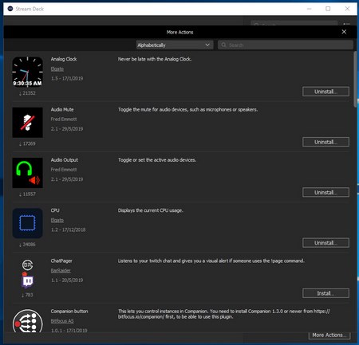Open the Elgato link under Analog Clock
The image size is (359, 345).
click(x=57, y=69)
